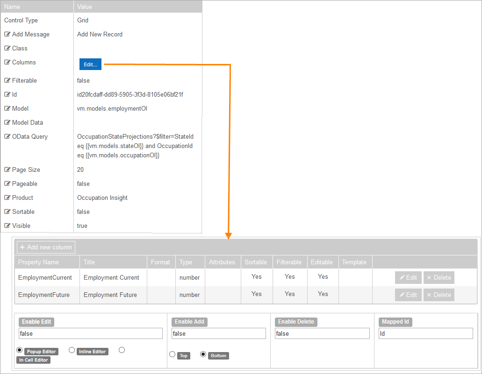
Task: Delete the EmploymentFuture column row
Action: [x=439, y=295]
